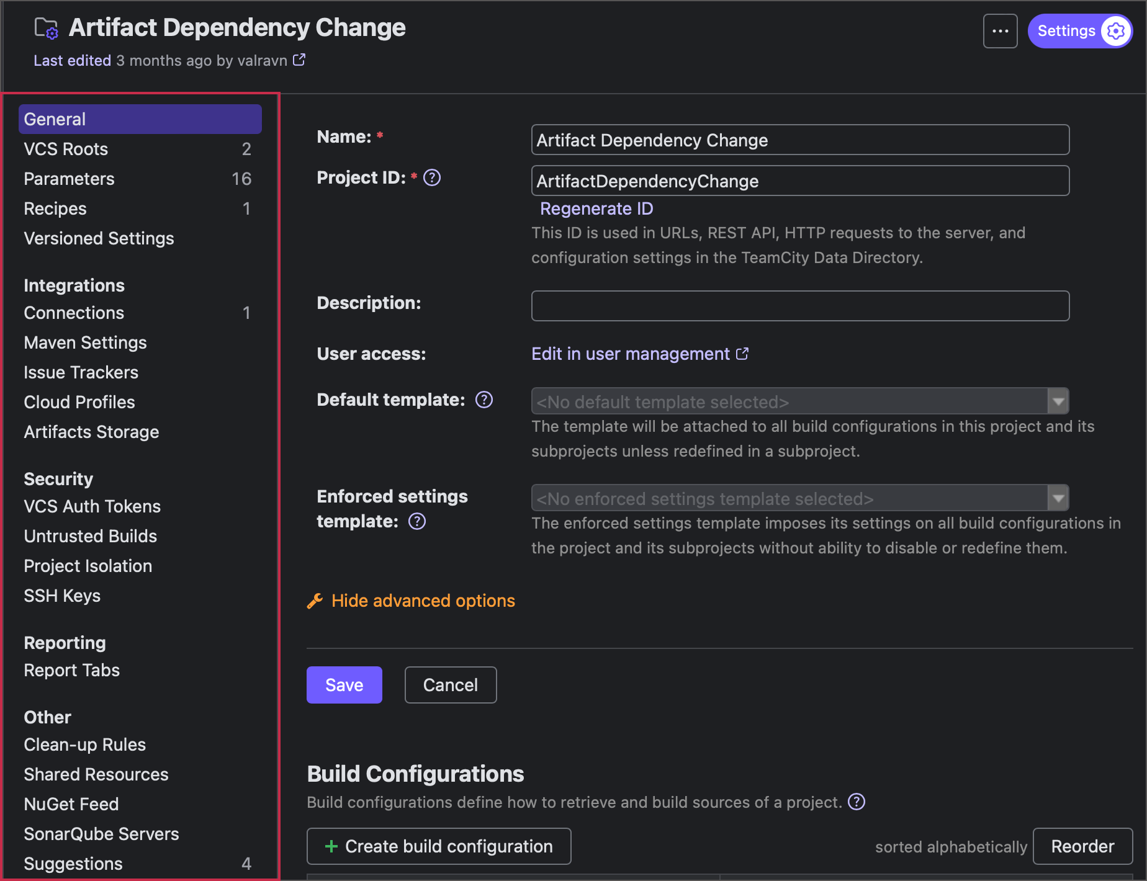Image resolution: width=1147 pixels, height=881 pixels.
Task: Select Cloud Profiles in sidebar
Action: pos(79,402)
